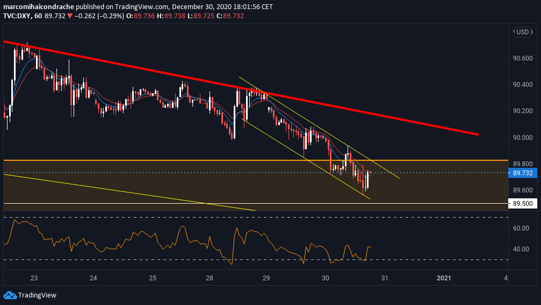Click the open value O:89.736
Viewport: 541px width, 305px height.
click(x=140, y=16)
